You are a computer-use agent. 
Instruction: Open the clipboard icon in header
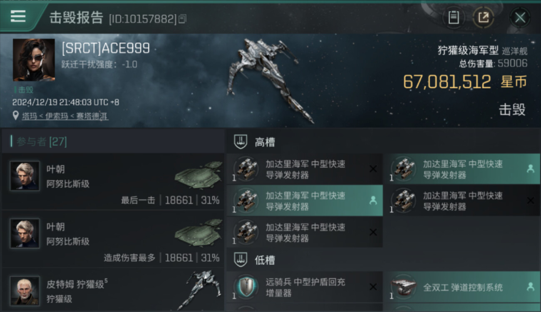(x=453, y=17)
